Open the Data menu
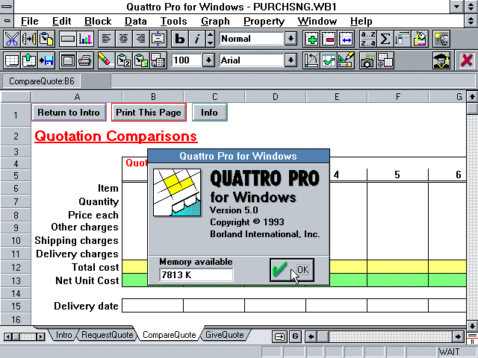 coord(136,22)
